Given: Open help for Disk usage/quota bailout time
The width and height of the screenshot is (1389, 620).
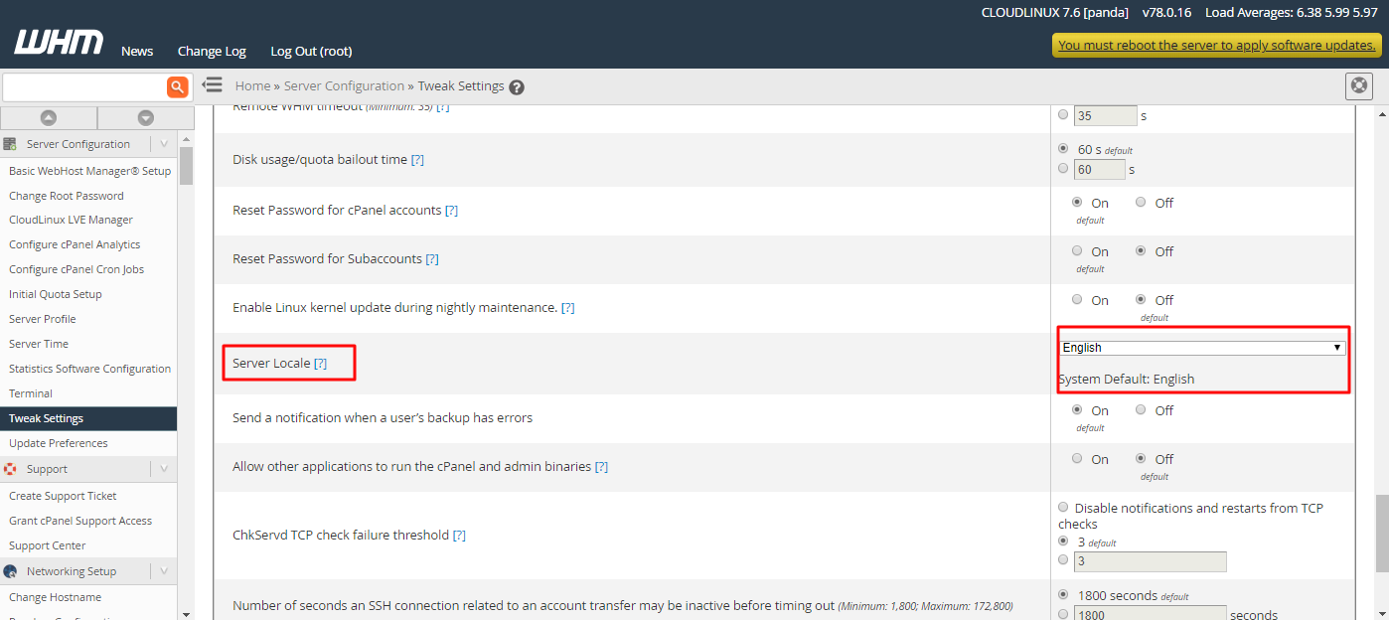Looking at the screenshot, I should click(417, 159).
